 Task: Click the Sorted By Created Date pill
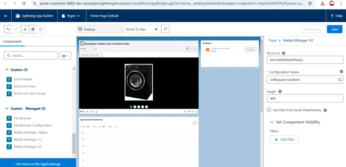(91, 55)
